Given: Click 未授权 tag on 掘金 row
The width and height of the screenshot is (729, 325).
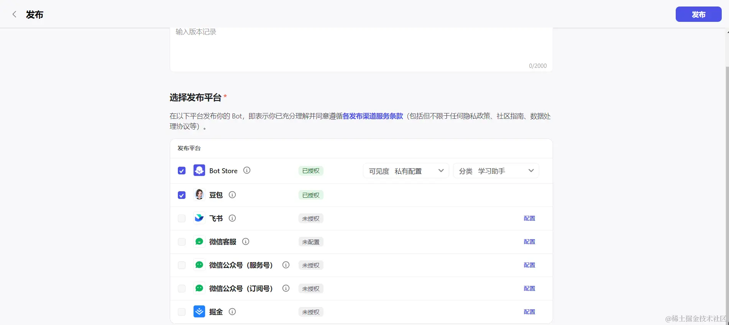Looking at the screenshot, I should (x=311, y=312).
